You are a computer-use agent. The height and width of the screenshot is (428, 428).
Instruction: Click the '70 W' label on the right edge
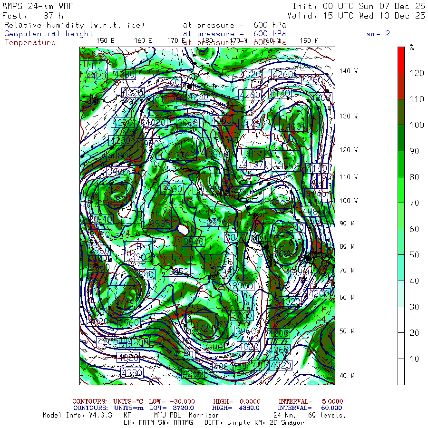tap(347, 270)
